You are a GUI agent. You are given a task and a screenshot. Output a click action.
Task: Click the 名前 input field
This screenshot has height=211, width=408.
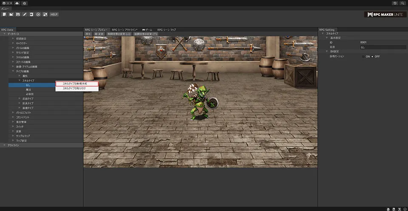tap(382, 47)
